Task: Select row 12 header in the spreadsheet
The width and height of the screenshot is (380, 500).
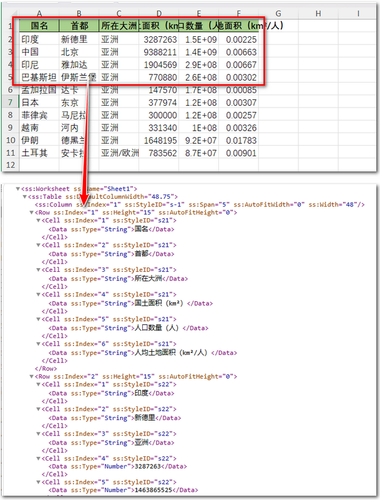Action: click(10, 165)
